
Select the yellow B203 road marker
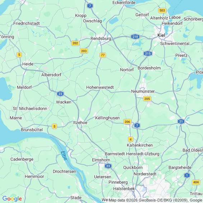[x=84, y=51]
